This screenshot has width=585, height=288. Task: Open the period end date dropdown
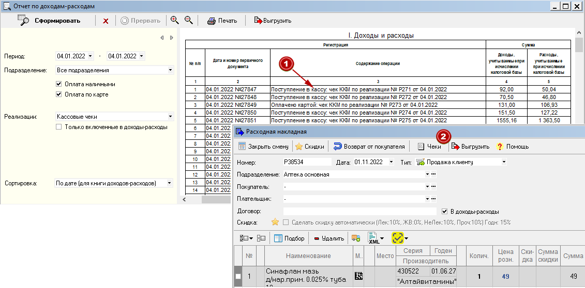[141, 56]
